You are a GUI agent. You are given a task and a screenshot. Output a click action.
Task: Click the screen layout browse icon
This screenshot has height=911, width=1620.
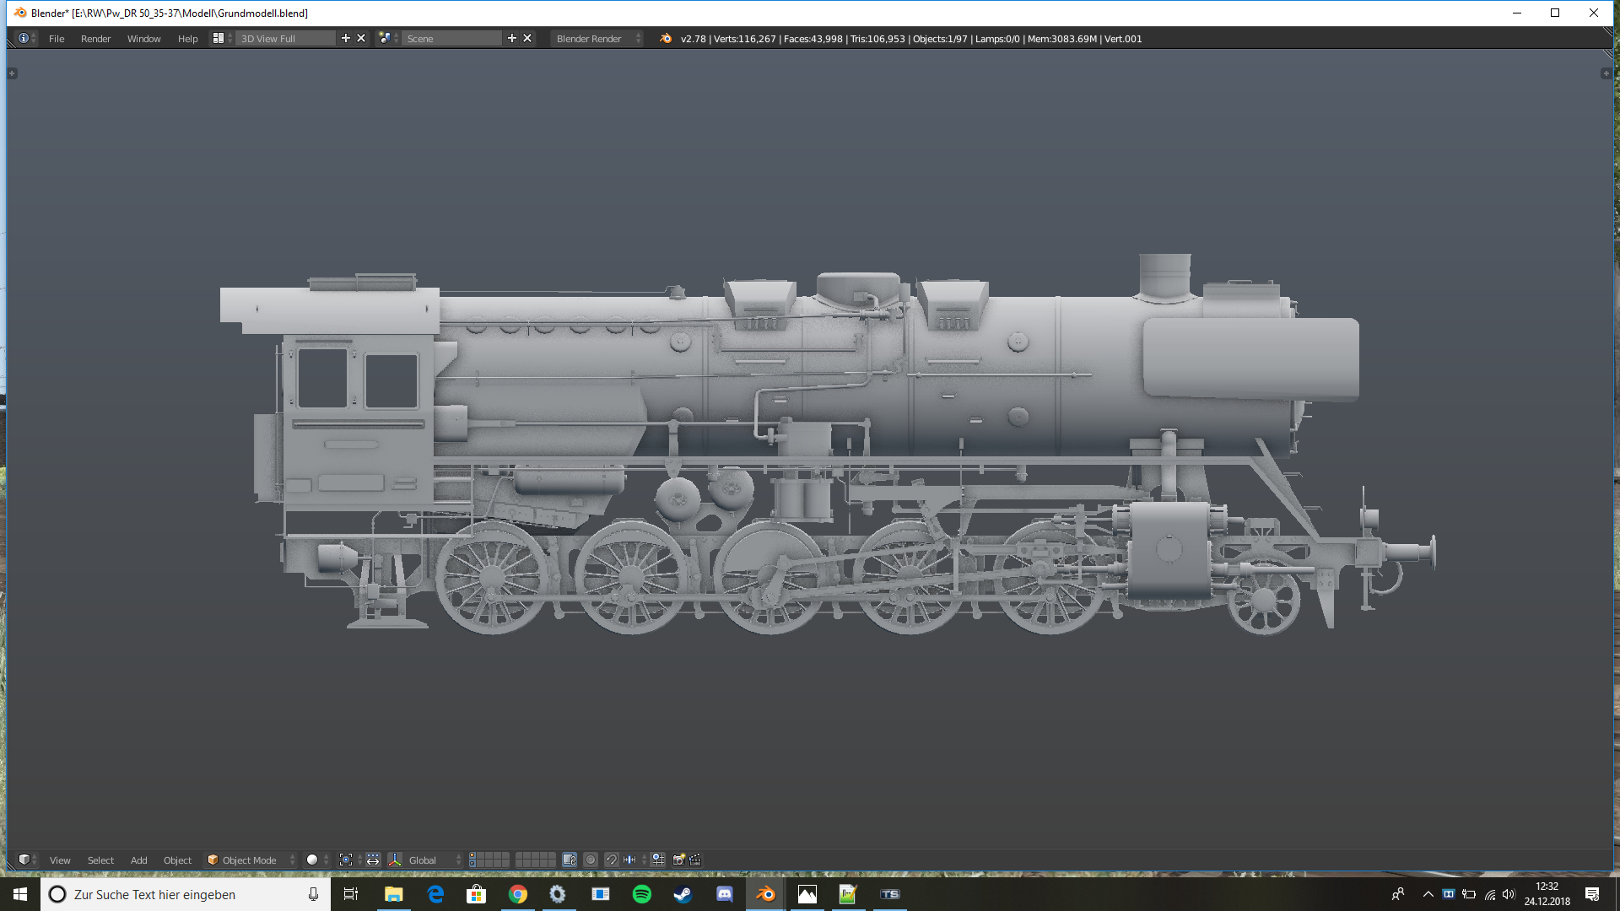pos(219,39)
